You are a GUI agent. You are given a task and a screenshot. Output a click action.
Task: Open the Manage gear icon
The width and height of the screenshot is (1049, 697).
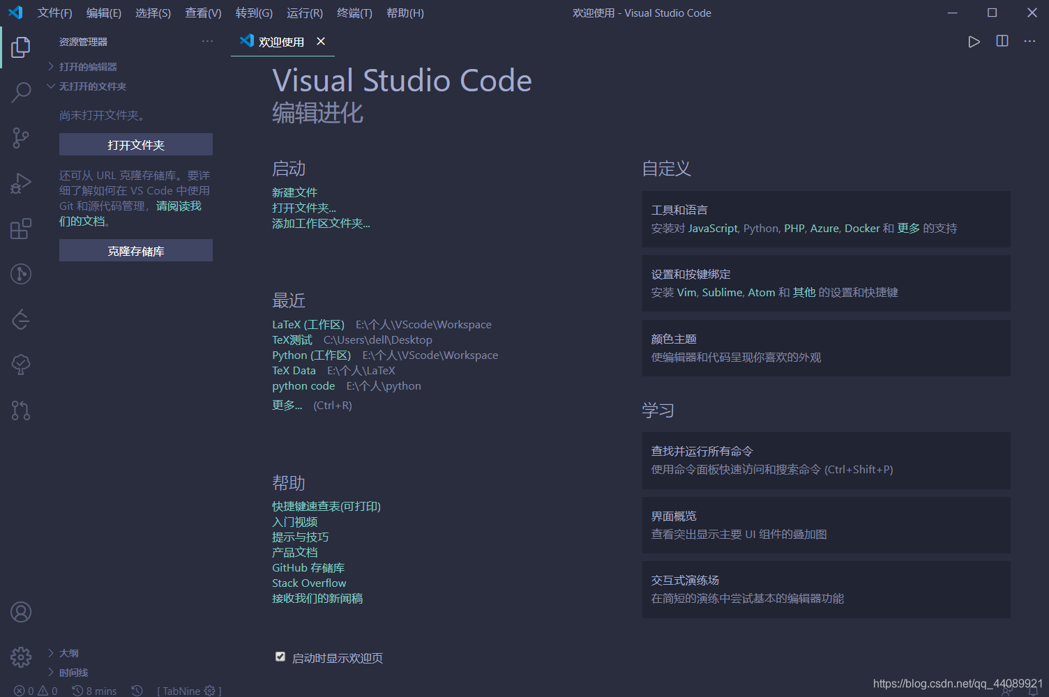coord(21,657)
